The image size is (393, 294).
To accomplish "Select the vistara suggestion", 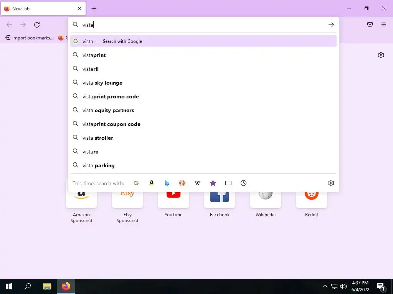I will tap(203, 152).
